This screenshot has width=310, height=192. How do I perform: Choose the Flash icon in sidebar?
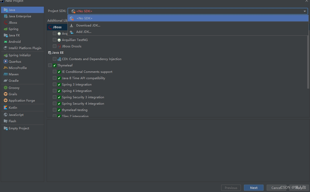click(6, 121)
